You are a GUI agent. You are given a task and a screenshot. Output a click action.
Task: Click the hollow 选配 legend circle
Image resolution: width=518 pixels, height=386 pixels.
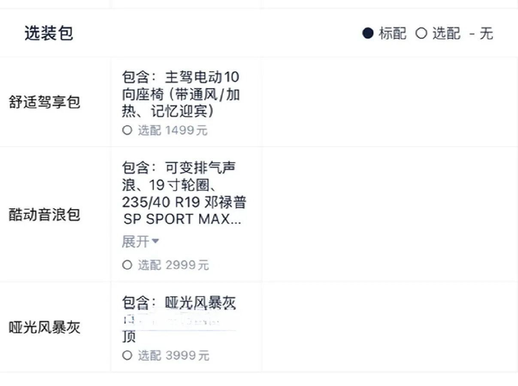click(x=421, y=33)
